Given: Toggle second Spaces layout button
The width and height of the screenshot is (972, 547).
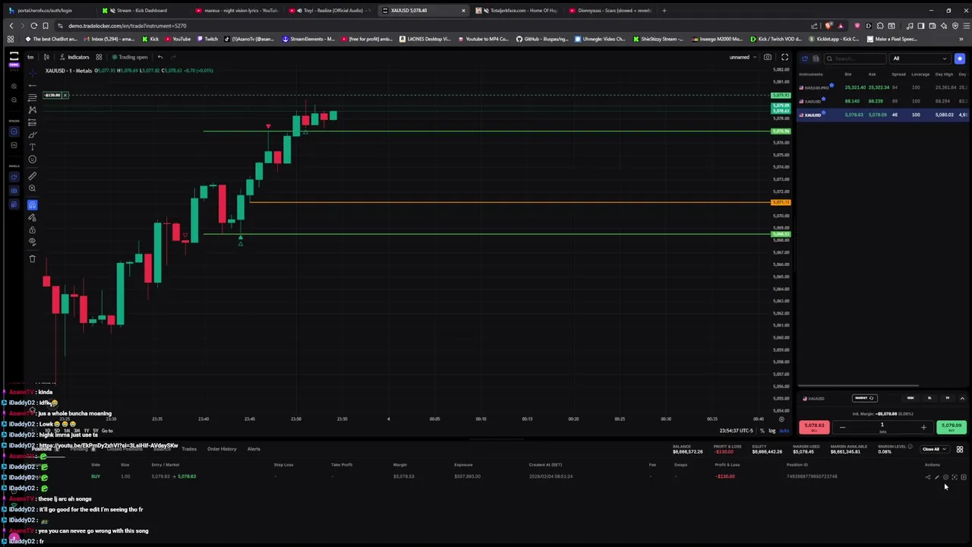Looking at the screenshot, I should click(14, 145).
